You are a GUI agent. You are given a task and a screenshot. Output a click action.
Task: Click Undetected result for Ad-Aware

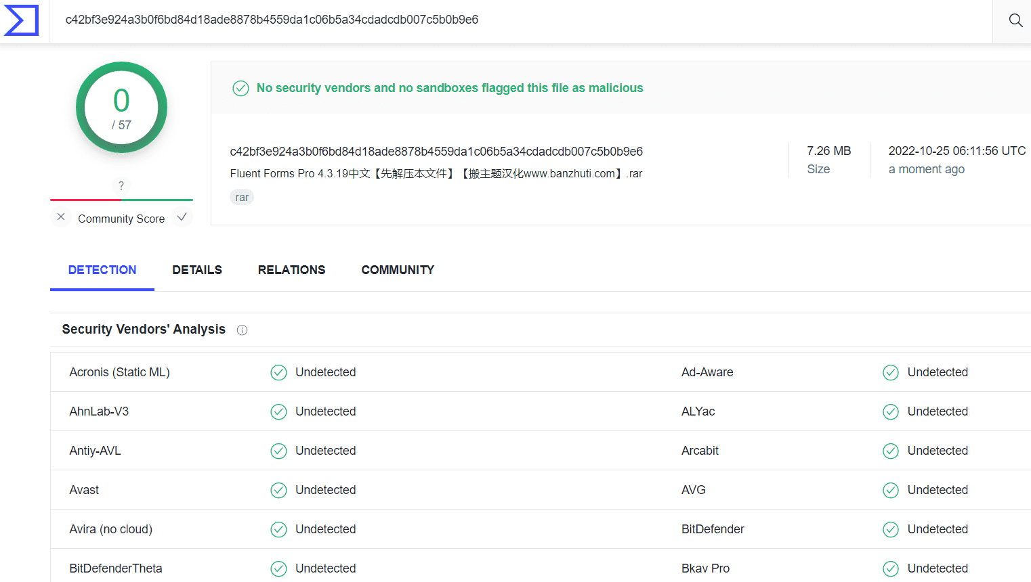[x=938, y=372]
